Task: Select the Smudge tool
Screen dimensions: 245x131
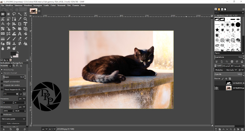Action: (8, 49)
